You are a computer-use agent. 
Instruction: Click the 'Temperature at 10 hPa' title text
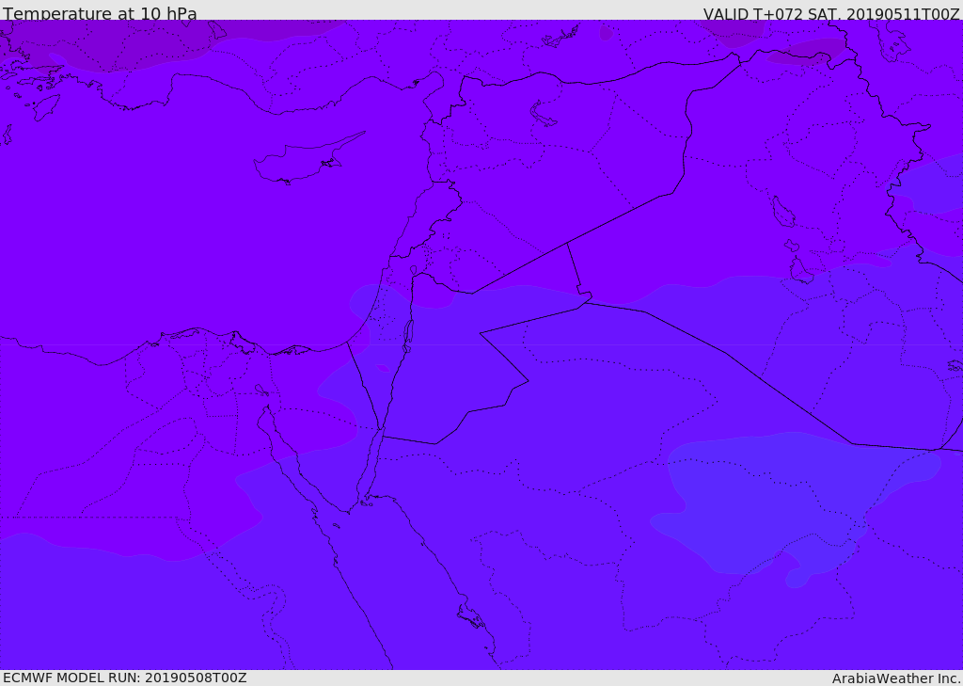click(100, 13)
